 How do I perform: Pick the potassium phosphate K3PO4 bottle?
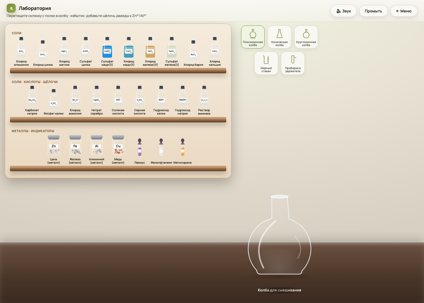coord(54,100)
